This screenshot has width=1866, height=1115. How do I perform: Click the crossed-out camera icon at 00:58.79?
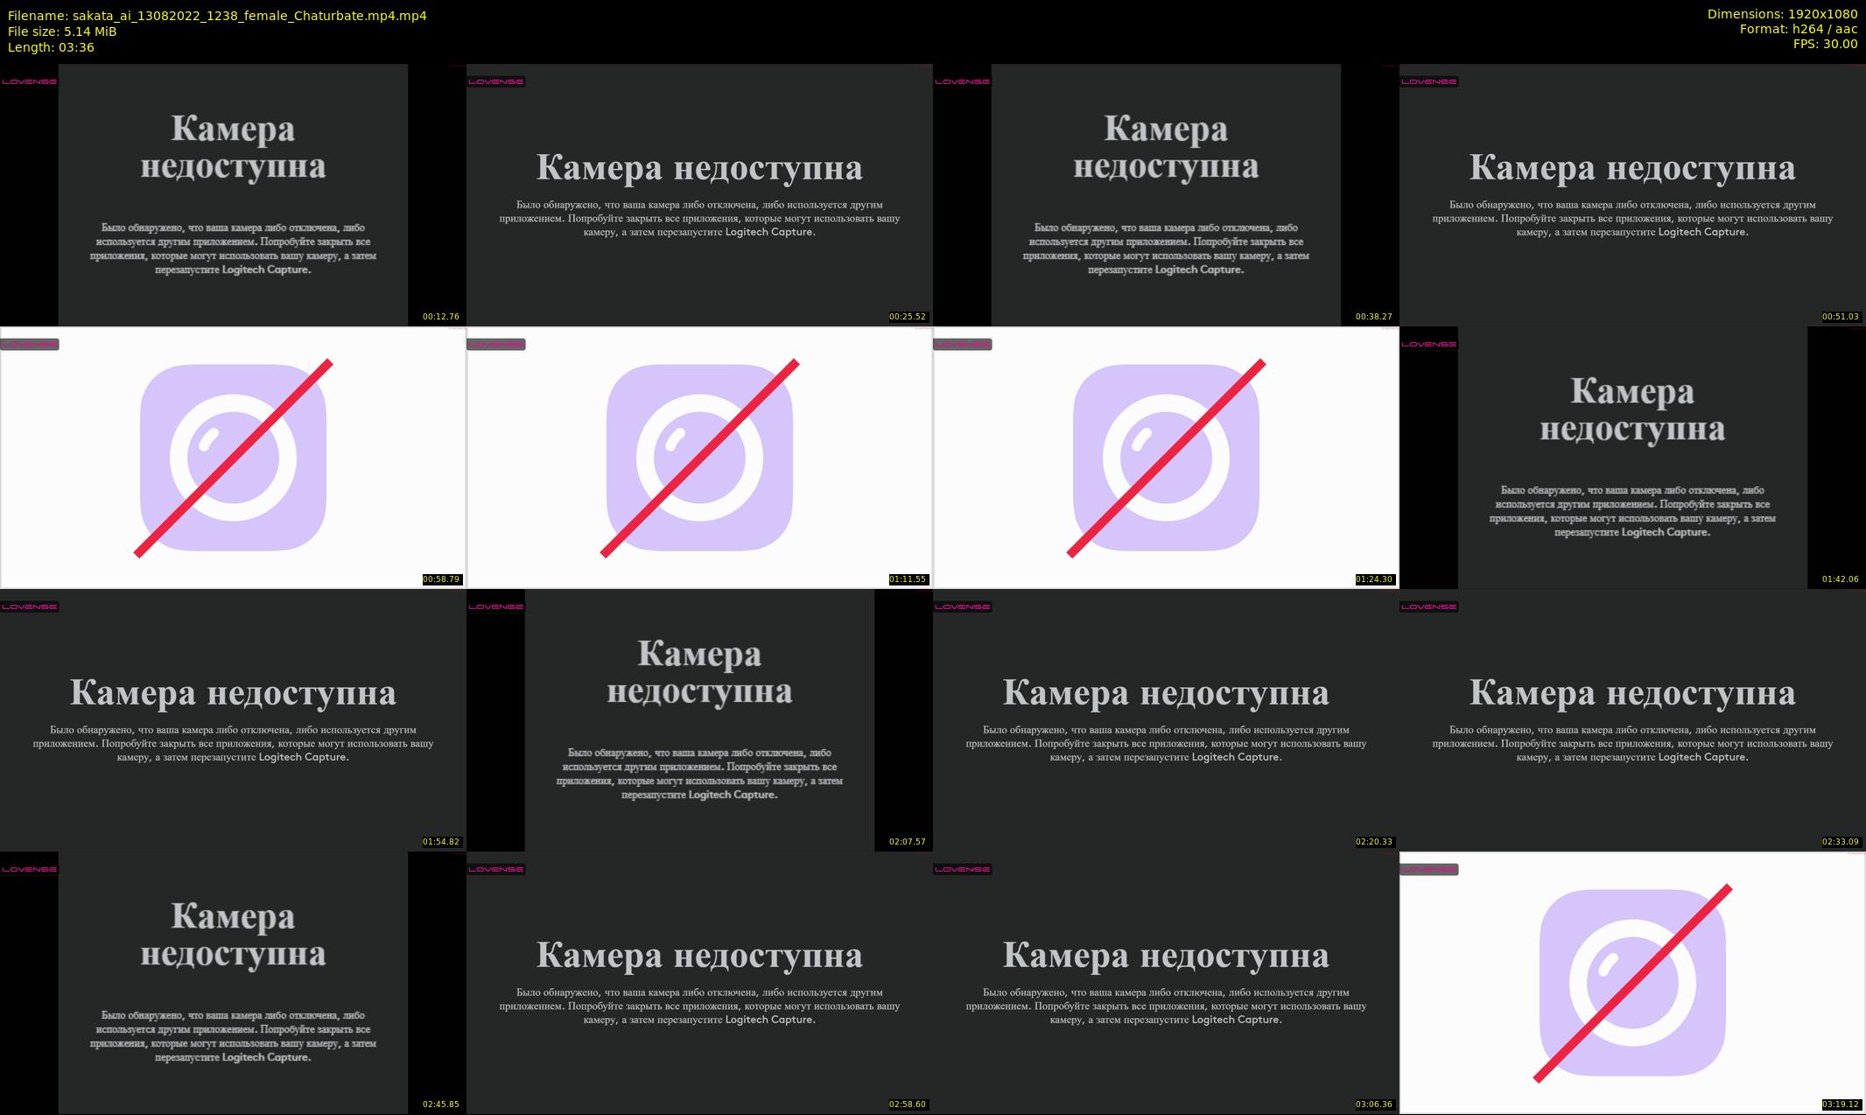233,458
